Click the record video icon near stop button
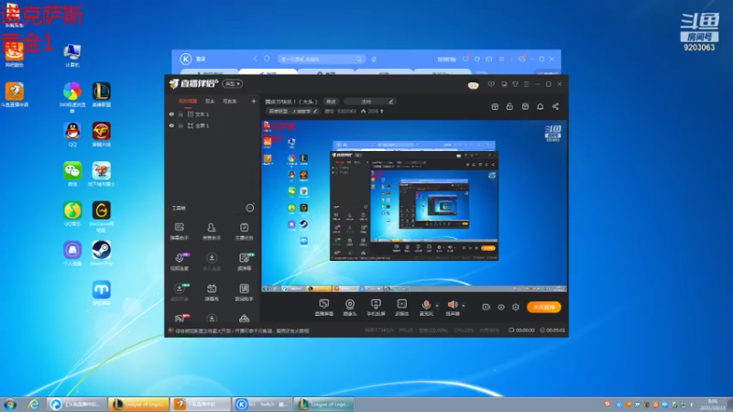Screen dimensions: 733x412 pos(487,307)
